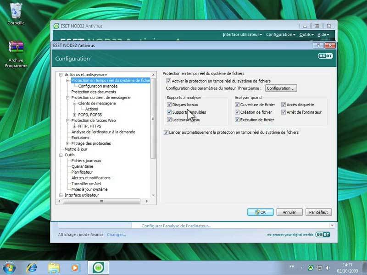Open Windows Media Player on taskbar
The width and height of the screenshot is (367, 275).
pyautogui.click(x=75, y=268)
